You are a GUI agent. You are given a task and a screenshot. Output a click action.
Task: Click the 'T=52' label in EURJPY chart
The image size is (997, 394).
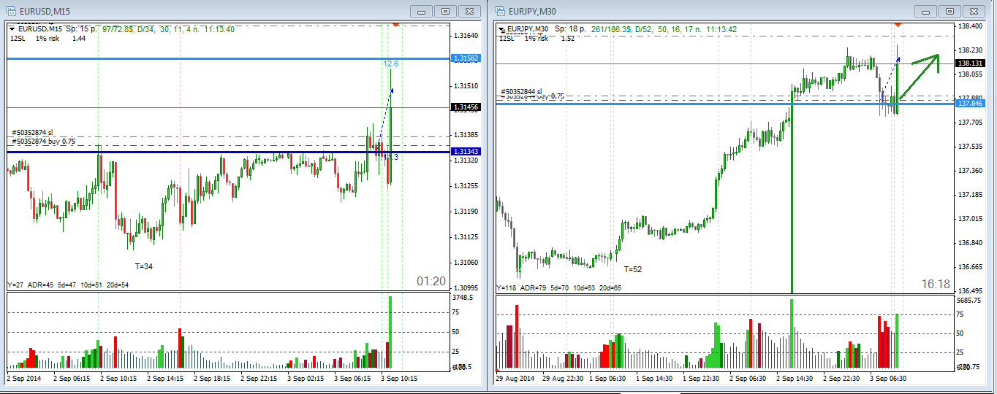pyautogui.click(x=633, y=269)
